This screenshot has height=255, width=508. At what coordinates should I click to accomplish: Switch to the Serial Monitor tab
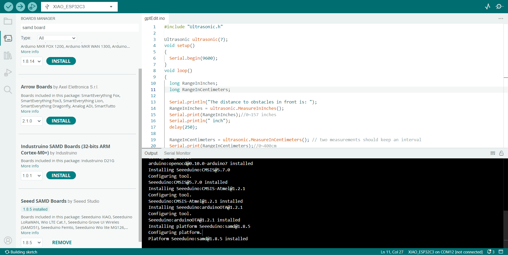(177, 153)
